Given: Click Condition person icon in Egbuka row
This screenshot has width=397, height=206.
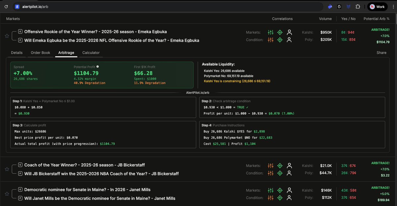Looking at the screenshot, I should point(289,40).
